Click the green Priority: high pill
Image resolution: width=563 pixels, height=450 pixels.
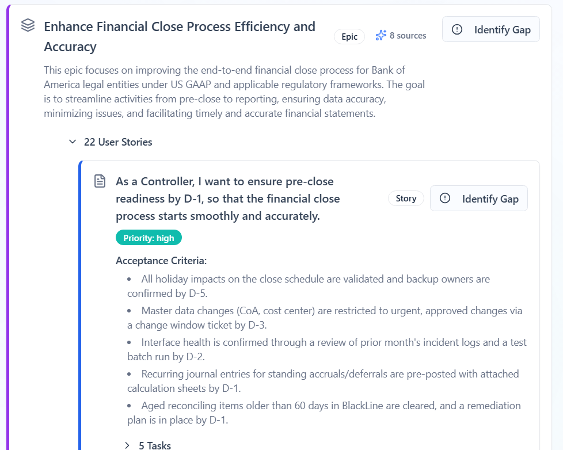coord(149,237)
